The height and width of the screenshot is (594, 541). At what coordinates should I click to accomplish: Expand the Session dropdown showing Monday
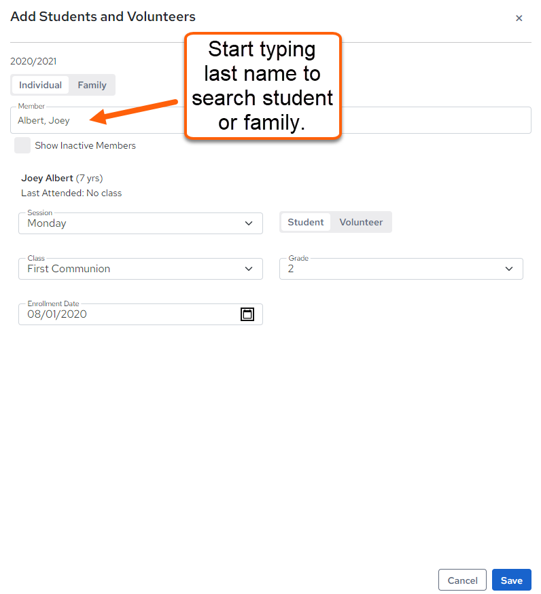(141, 223)
